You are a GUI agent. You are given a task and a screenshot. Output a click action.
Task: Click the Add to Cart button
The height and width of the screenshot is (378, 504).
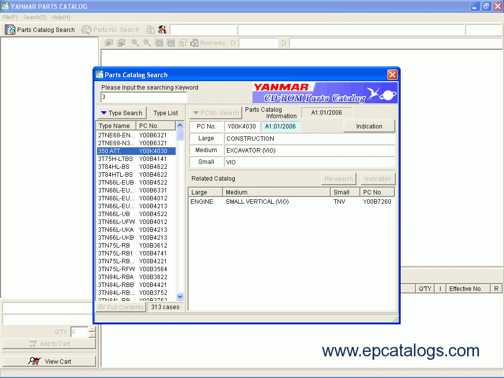[49, 344]
